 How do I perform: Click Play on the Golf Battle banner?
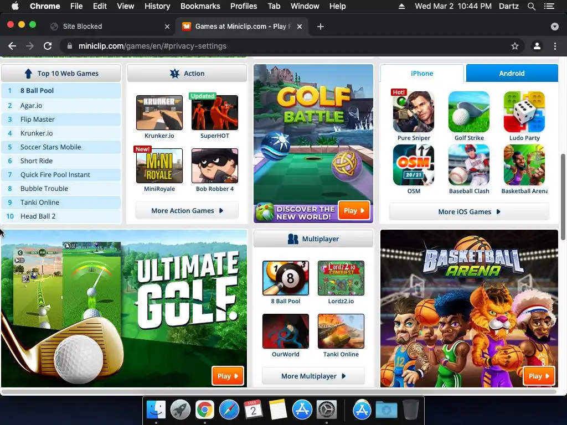[x=354, y=211]
